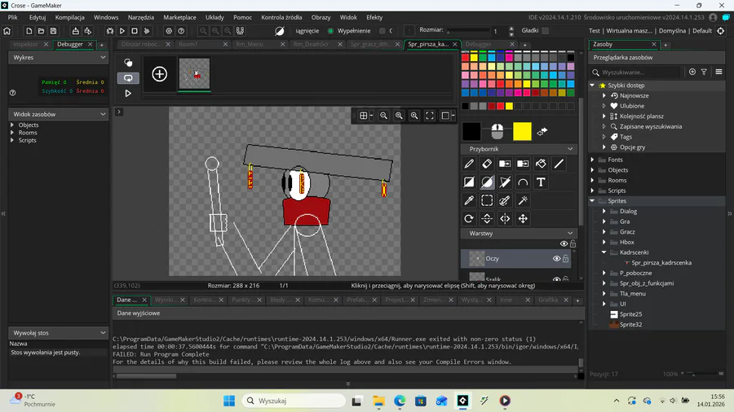The width and height of the screenshot is (734, 412).
Task: Click the Clean brush toolbar icon
Action: click(x=147, y=31)
